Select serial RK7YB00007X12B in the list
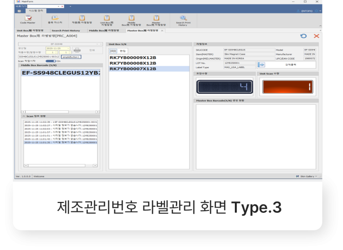The width and height of the screenshot is (343, 250). click(149, 69)
